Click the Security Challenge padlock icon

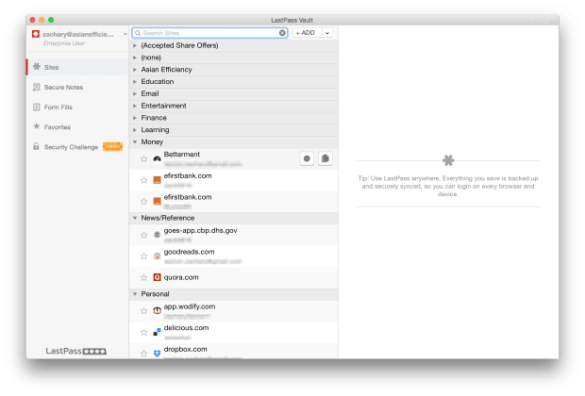click(36, 146)
